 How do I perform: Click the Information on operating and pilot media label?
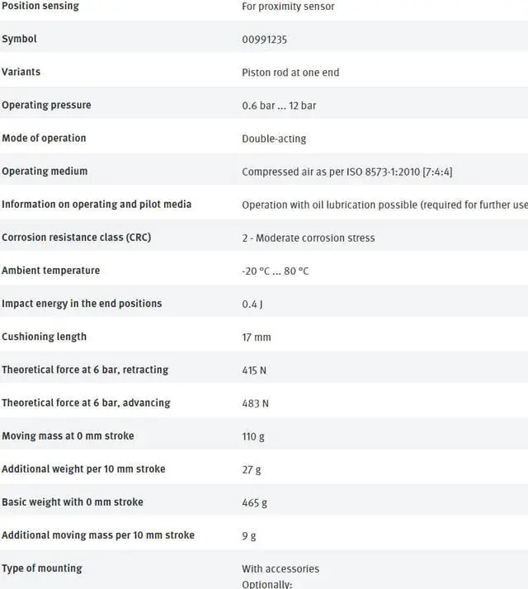pos(97,204)
